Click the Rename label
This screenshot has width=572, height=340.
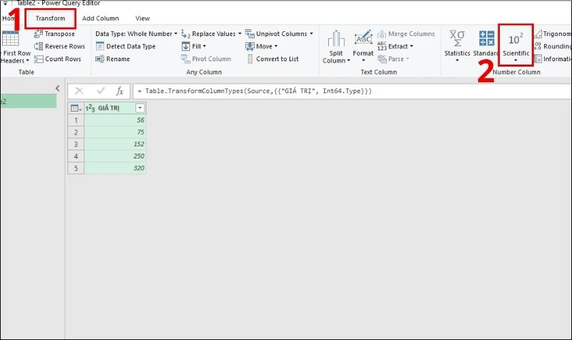pos(118,58)
